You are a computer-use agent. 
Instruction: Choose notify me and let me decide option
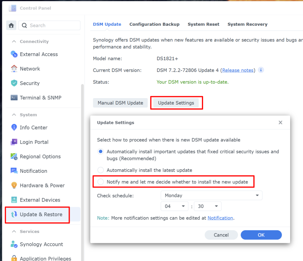101,182
